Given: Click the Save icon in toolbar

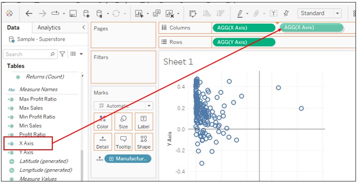Looking at the screenshot, I should click(x=73, y=13).
